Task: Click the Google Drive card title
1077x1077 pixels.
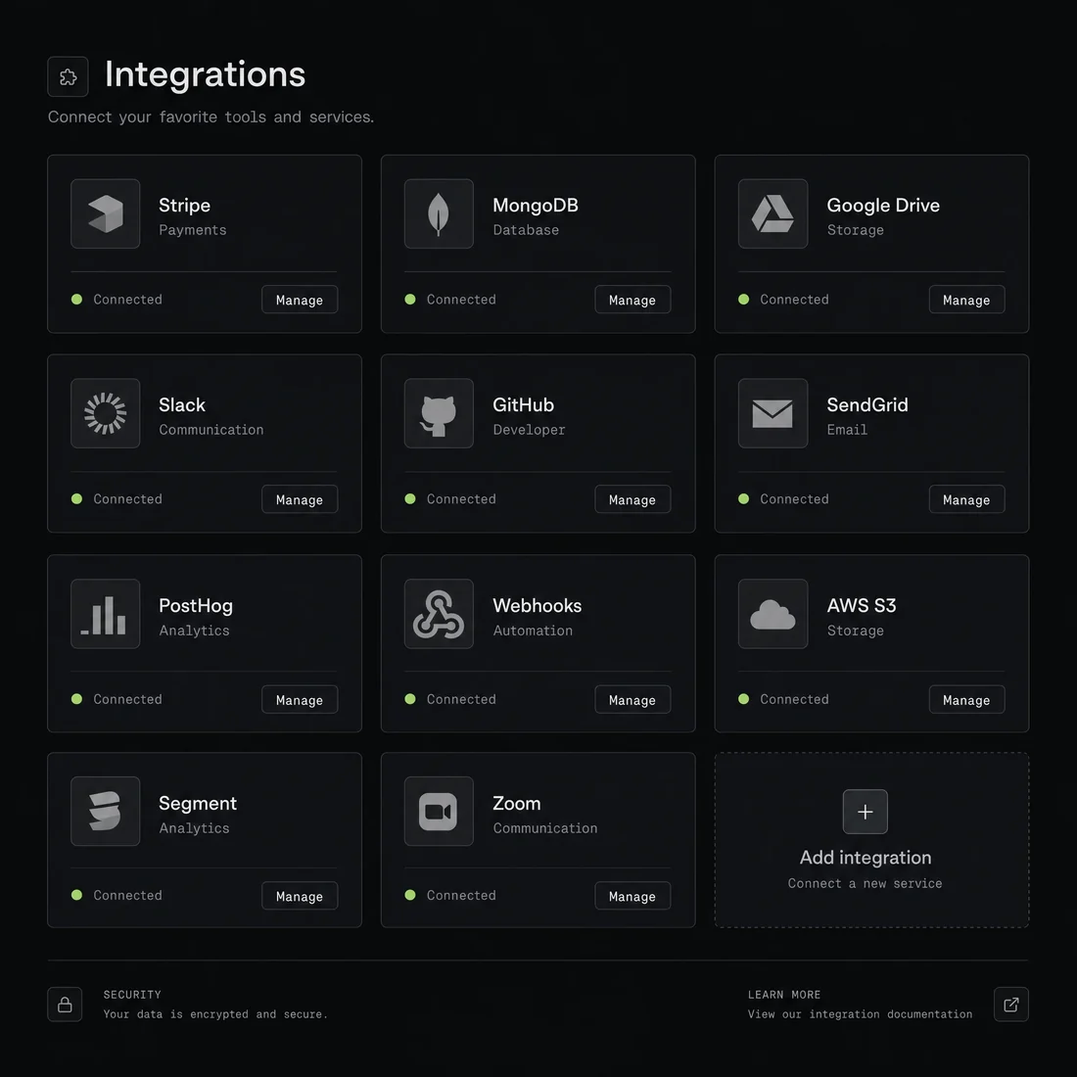Action: [x=883, y=206]
